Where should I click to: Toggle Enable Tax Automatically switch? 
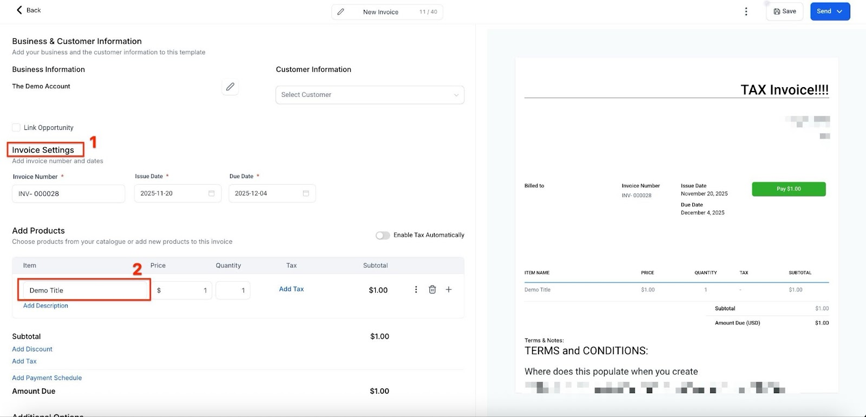pyautogui.click(x=383, y=235)
